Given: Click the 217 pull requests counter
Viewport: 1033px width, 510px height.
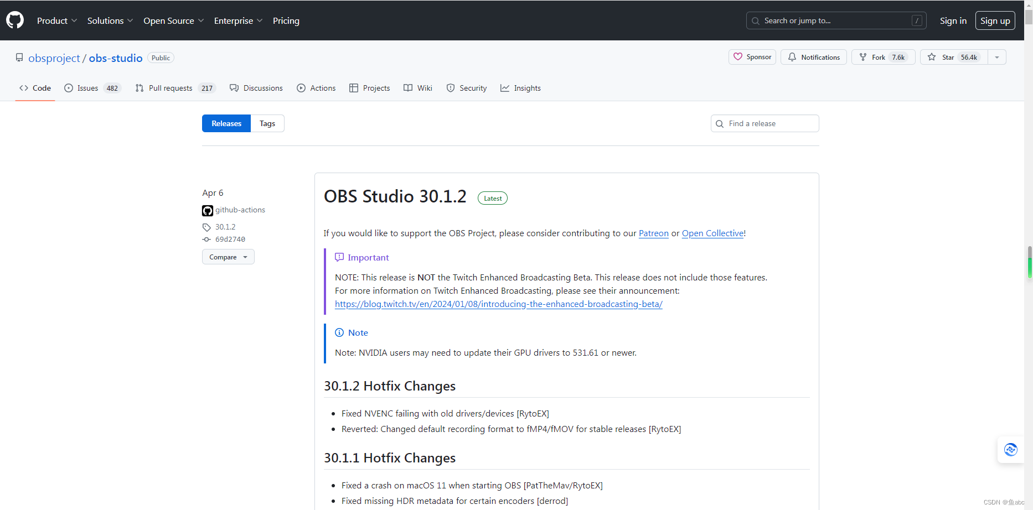Looking at the screenshot, I should point(207,88).
